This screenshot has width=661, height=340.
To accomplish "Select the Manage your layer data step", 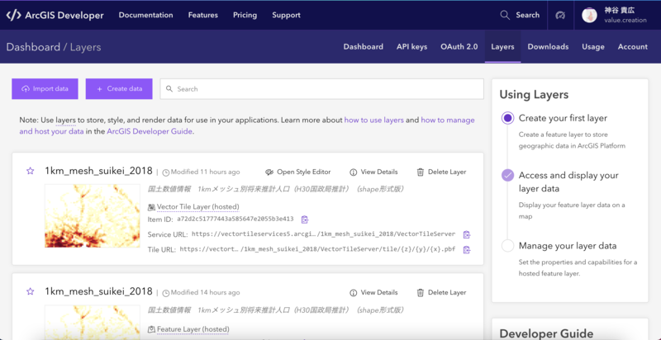I will (507, 246).
